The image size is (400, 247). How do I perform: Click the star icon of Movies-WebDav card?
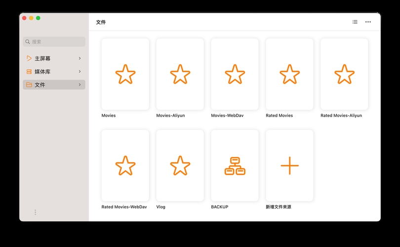pos(235,74)
